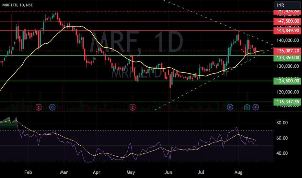Click the 80.00 RSI axis value
Viewport: 302px width, 178px height.
[x=282, y=123]
